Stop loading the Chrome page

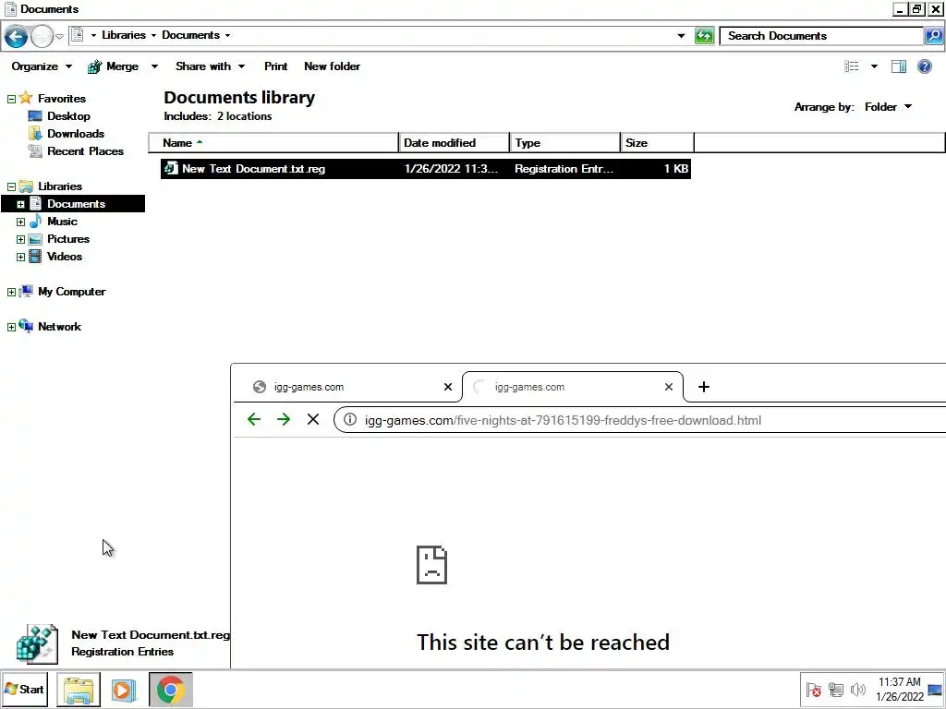[313, 419]
